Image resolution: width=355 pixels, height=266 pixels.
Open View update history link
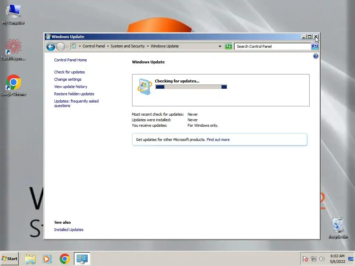71,87
